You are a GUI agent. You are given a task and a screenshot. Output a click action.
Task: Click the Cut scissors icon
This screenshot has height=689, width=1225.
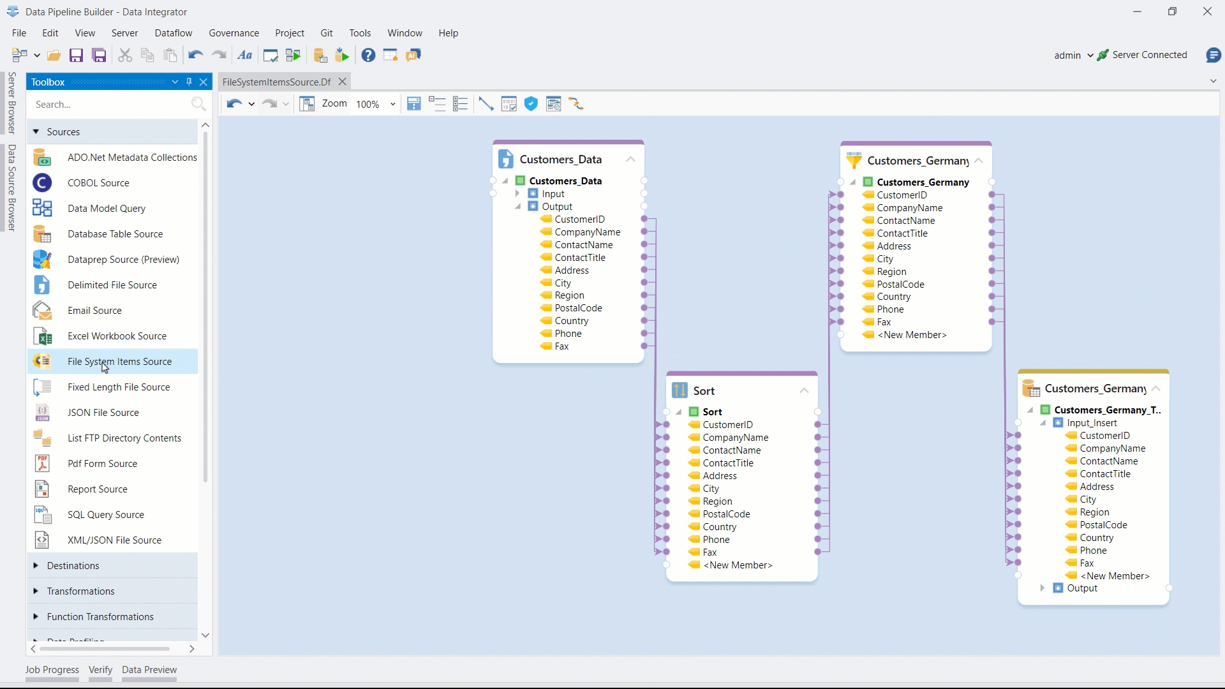pos(125,56)
